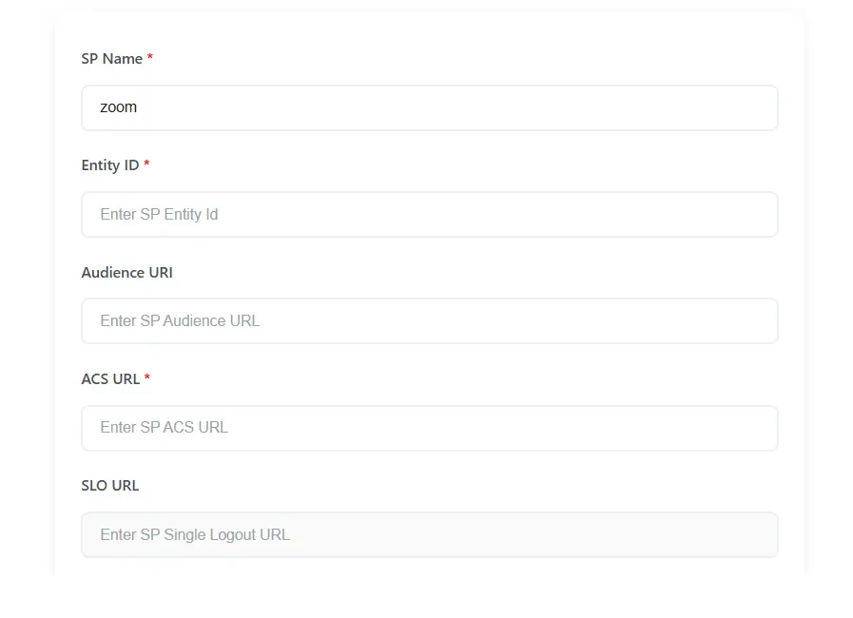
Task: Click the red asterisk beside SP Name
Action: click(147, 58)
